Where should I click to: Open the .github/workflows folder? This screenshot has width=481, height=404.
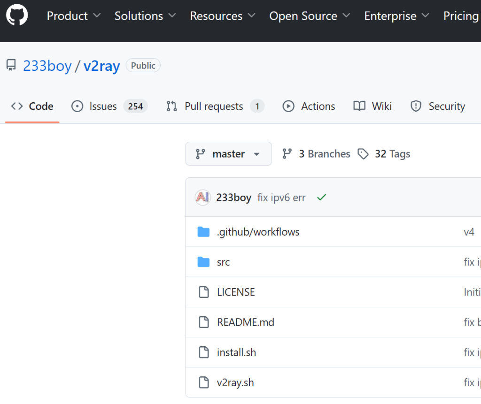258,232
